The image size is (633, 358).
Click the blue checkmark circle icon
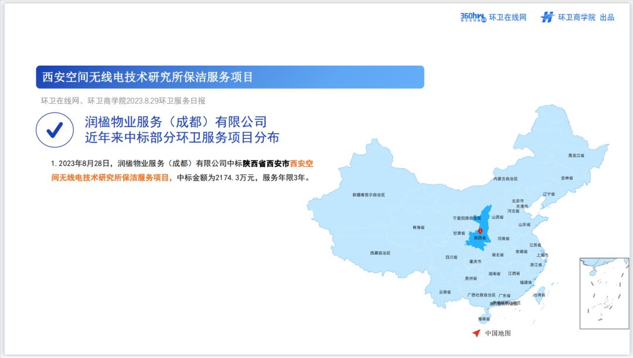pyautogui.click(x=55, y=130)
